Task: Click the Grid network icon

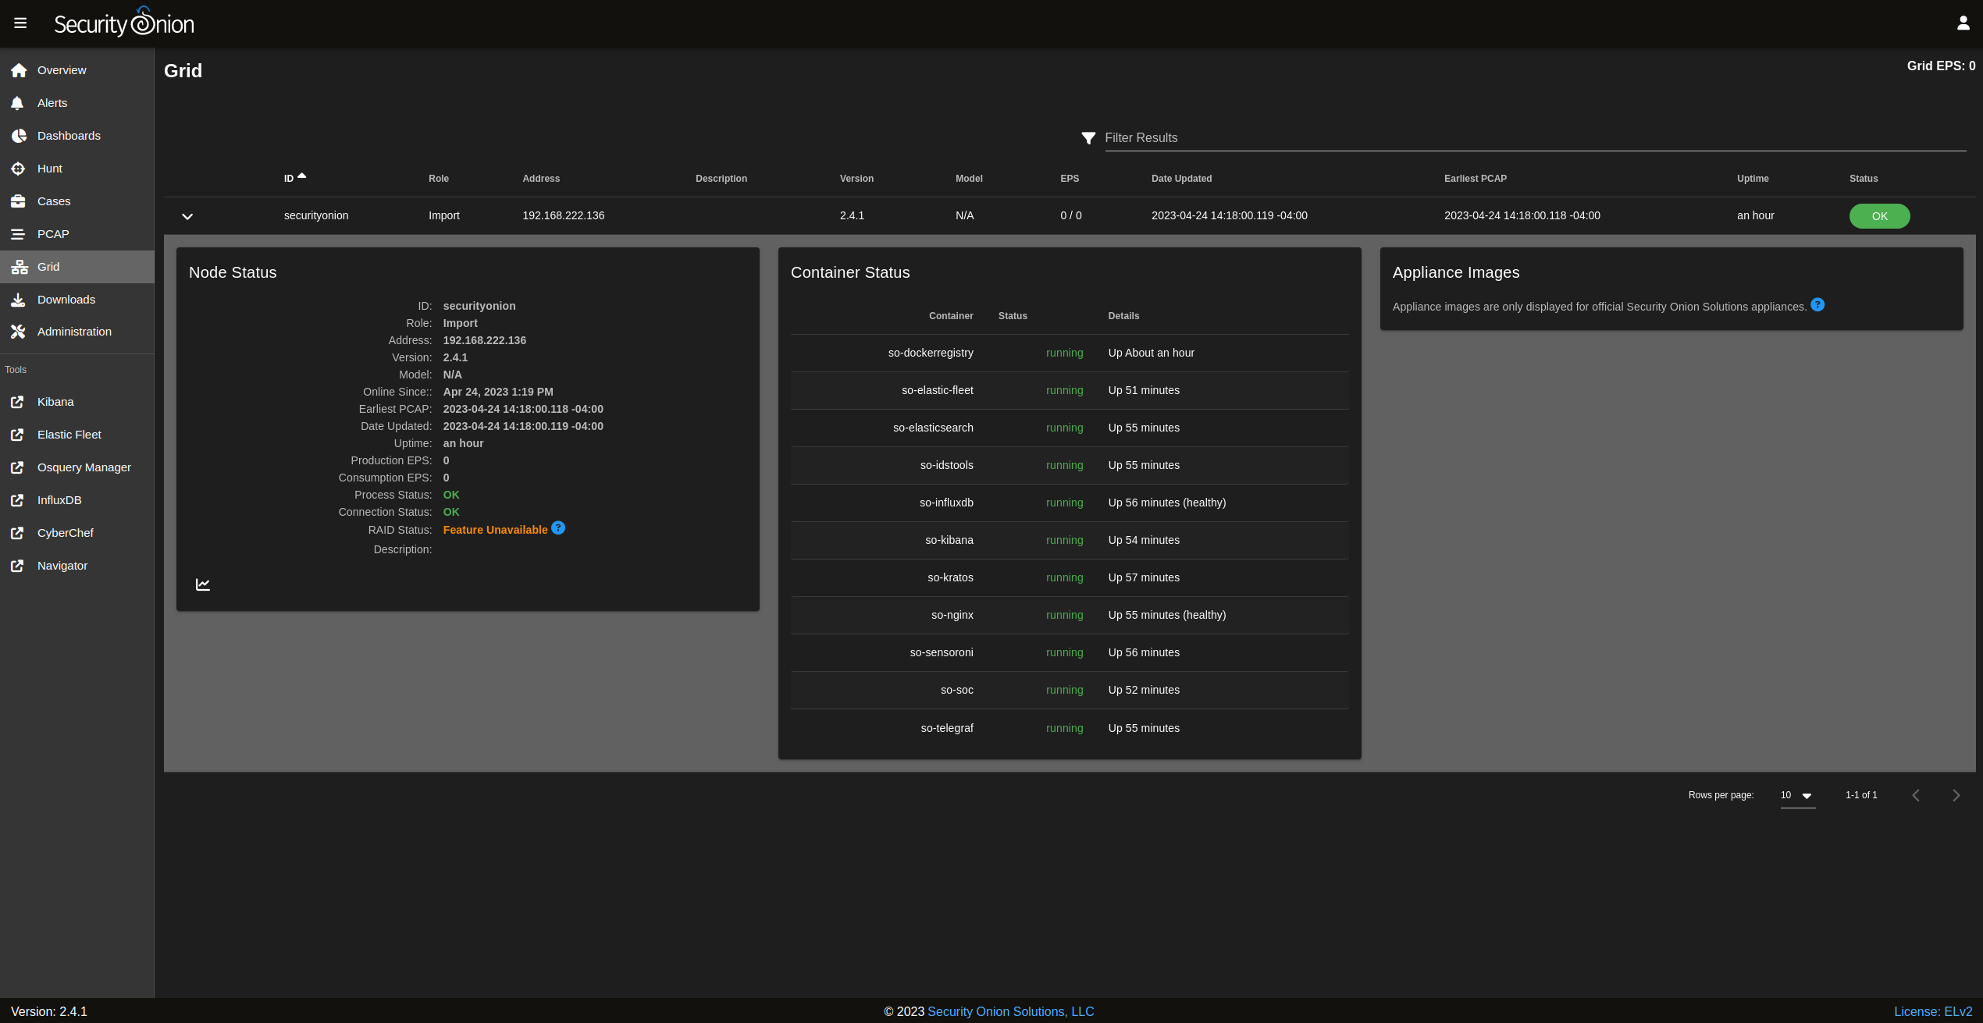Action: coord(20,267)
